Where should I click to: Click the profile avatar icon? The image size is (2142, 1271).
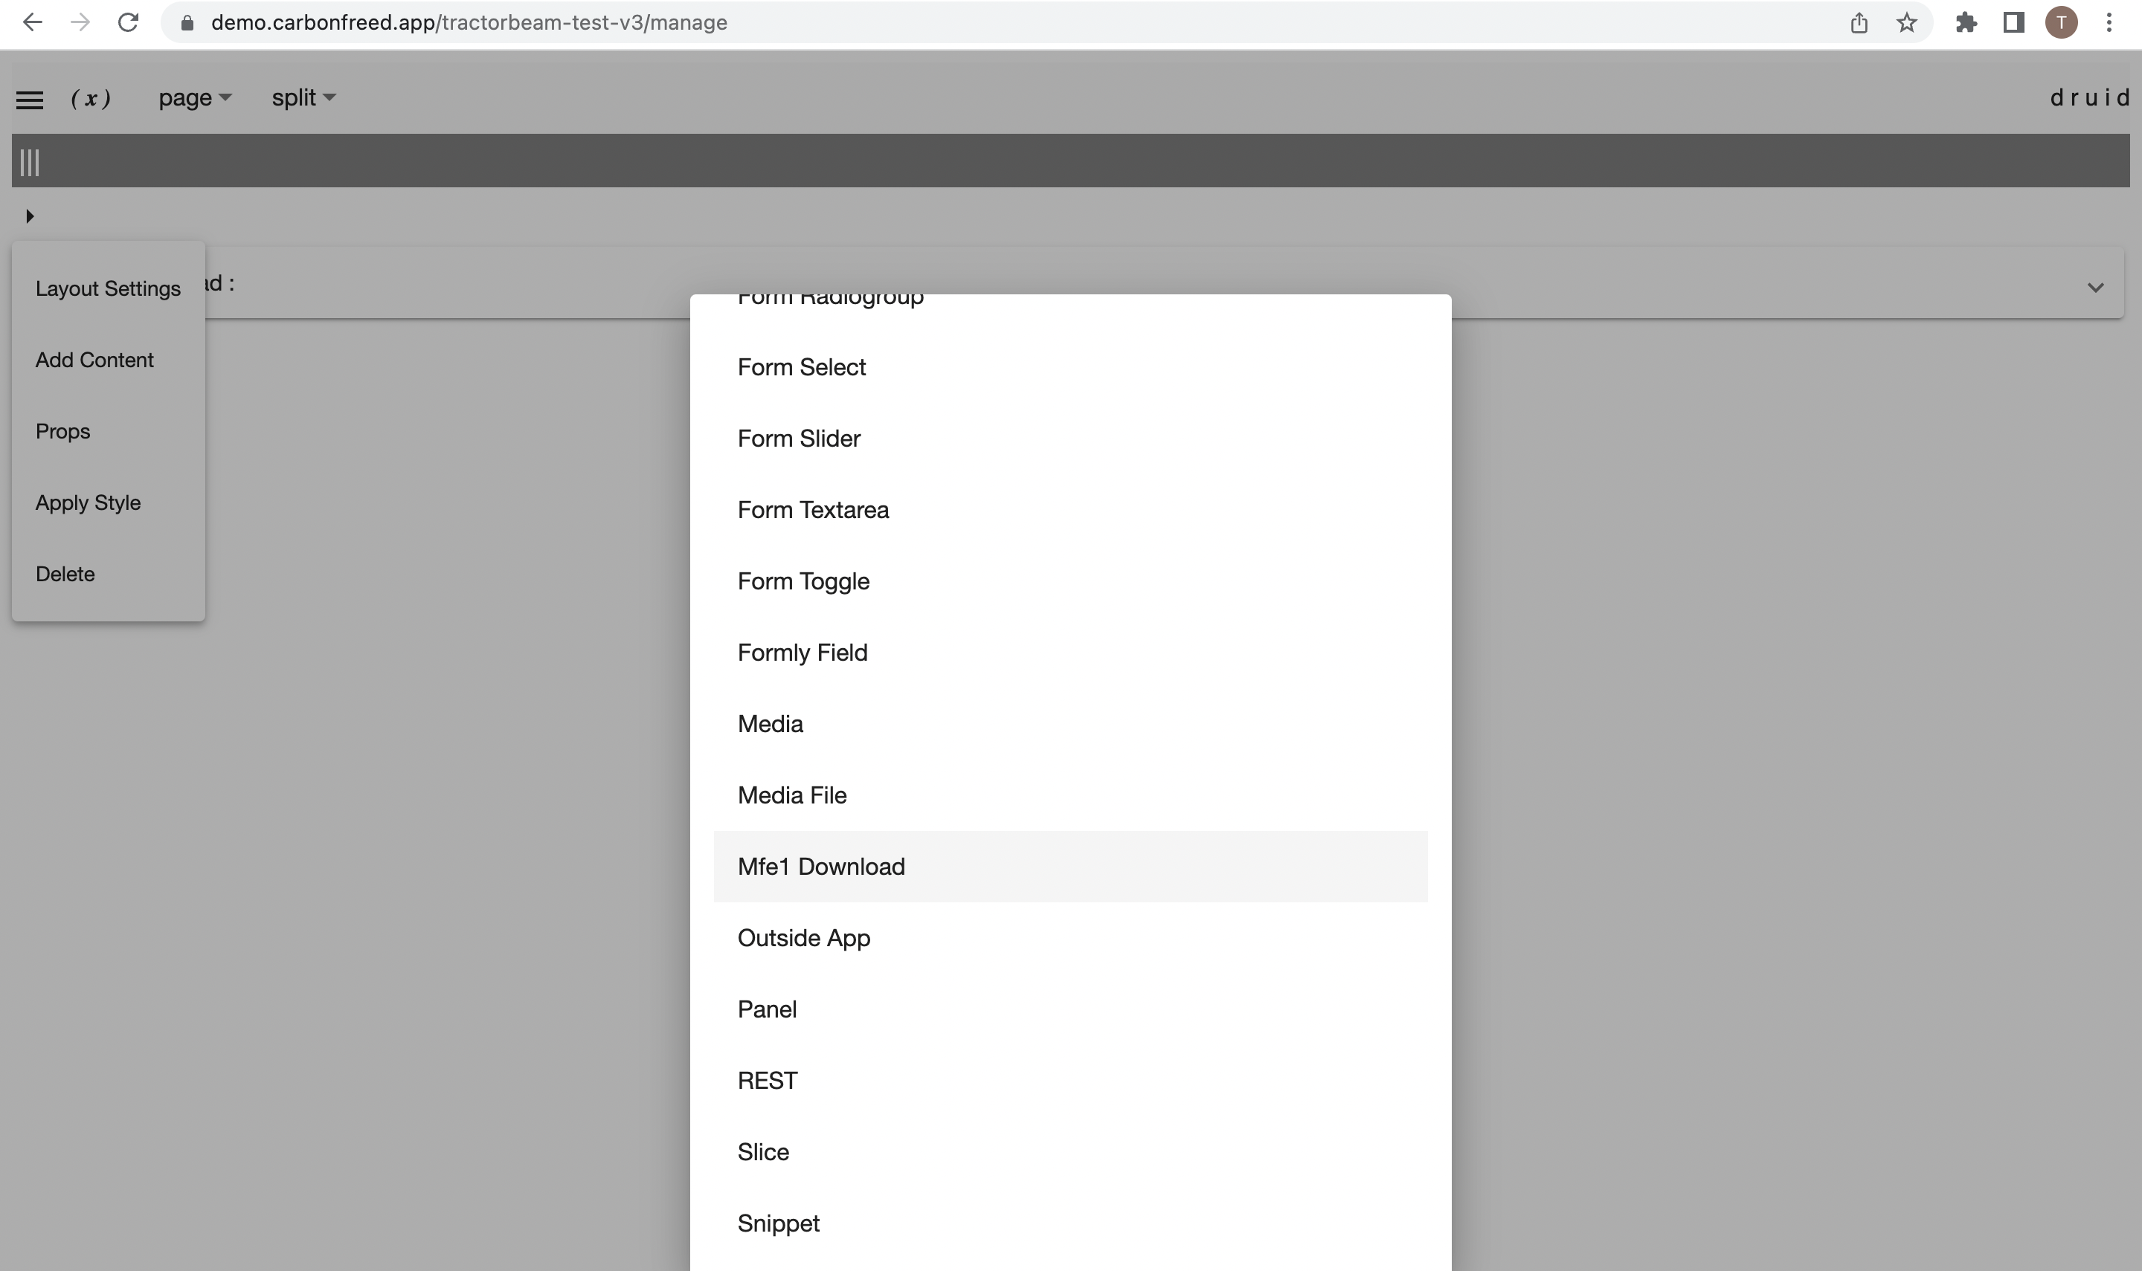pyautogui.click(x=2062, y=22)
